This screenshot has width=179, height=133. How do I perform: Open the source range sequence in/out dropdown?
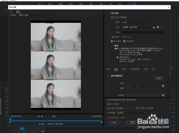point(59,124)
